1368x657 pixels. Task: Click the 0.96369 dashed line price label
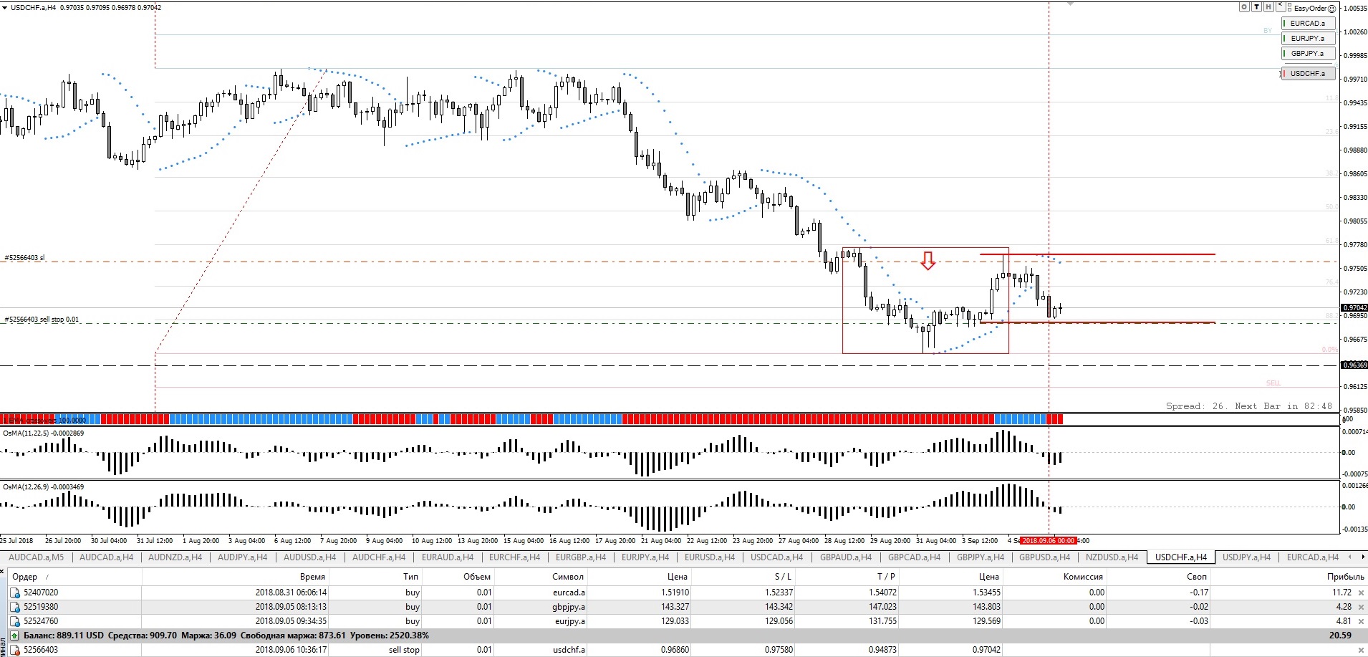point(1354,365)
